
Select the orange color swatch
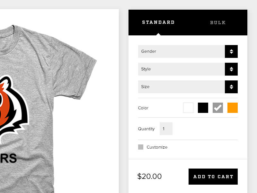click(232, 108)
